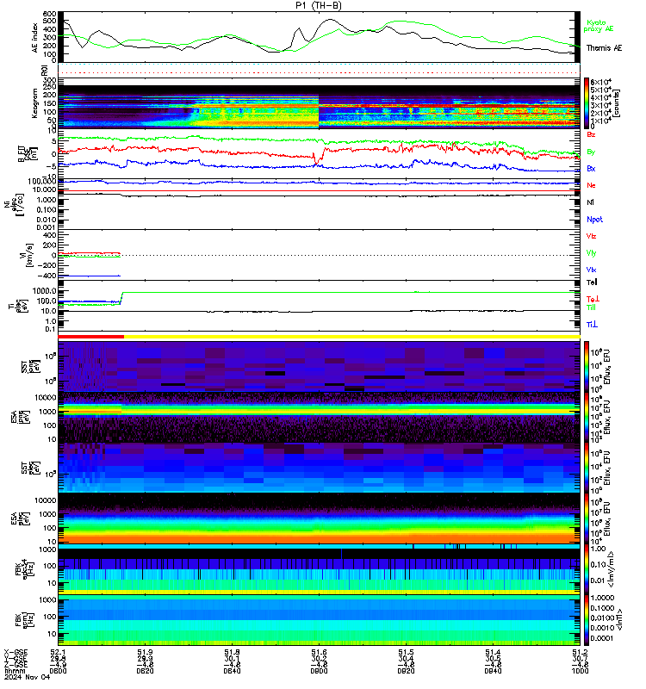This screenshot has height=689, width=646.
Task: Select the blue 'Npot' legend label
Action: [594, 220]
